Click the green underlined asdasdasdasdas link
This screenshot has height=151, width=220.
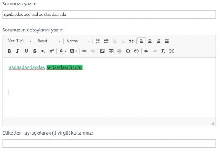27,68
